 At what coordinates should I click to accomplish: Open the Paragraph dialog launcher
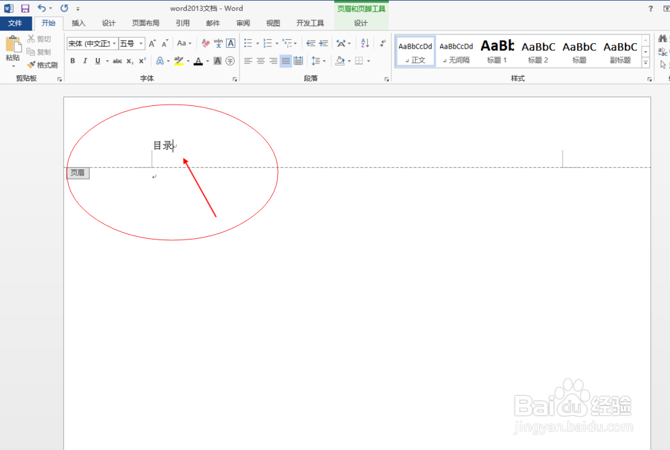point(387,79)
